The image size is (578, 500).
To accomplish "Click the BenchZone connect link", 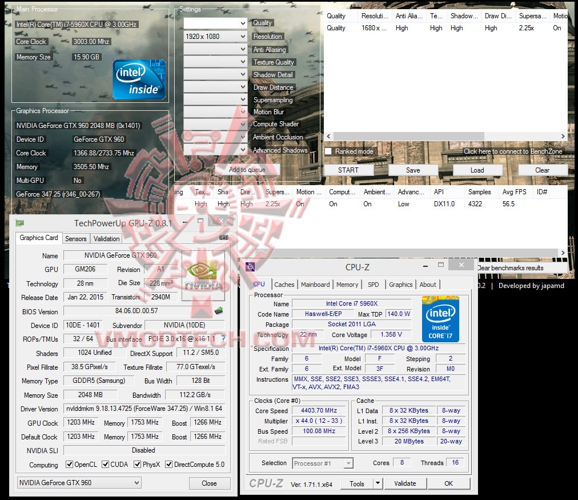I will tap(513, 151).
